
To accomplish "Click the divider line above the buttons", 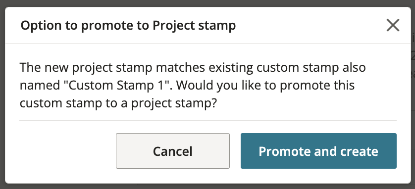I will click(x=208, y=121).
